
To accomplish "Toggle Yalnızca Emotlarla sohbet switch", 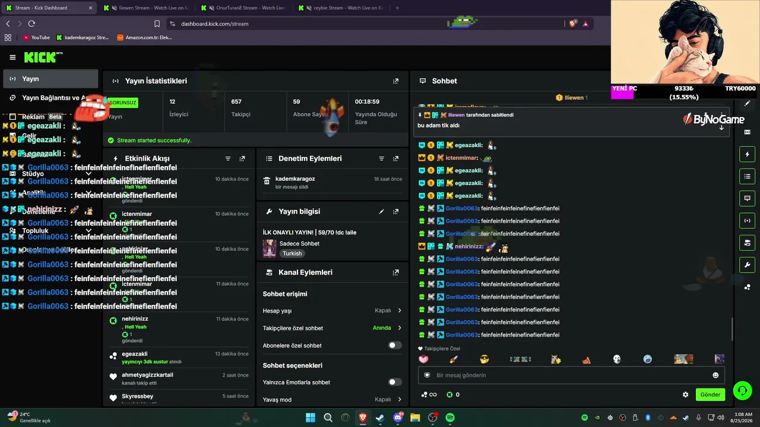I will pos(395,382).
